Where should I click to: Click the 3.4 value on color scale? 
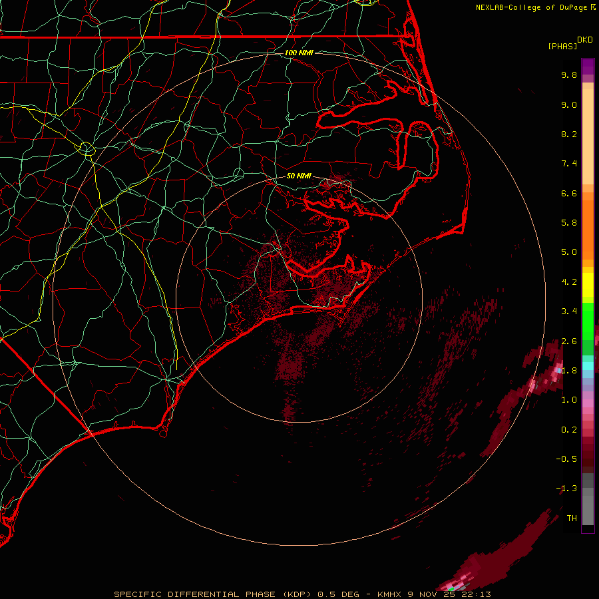(569, 311)
